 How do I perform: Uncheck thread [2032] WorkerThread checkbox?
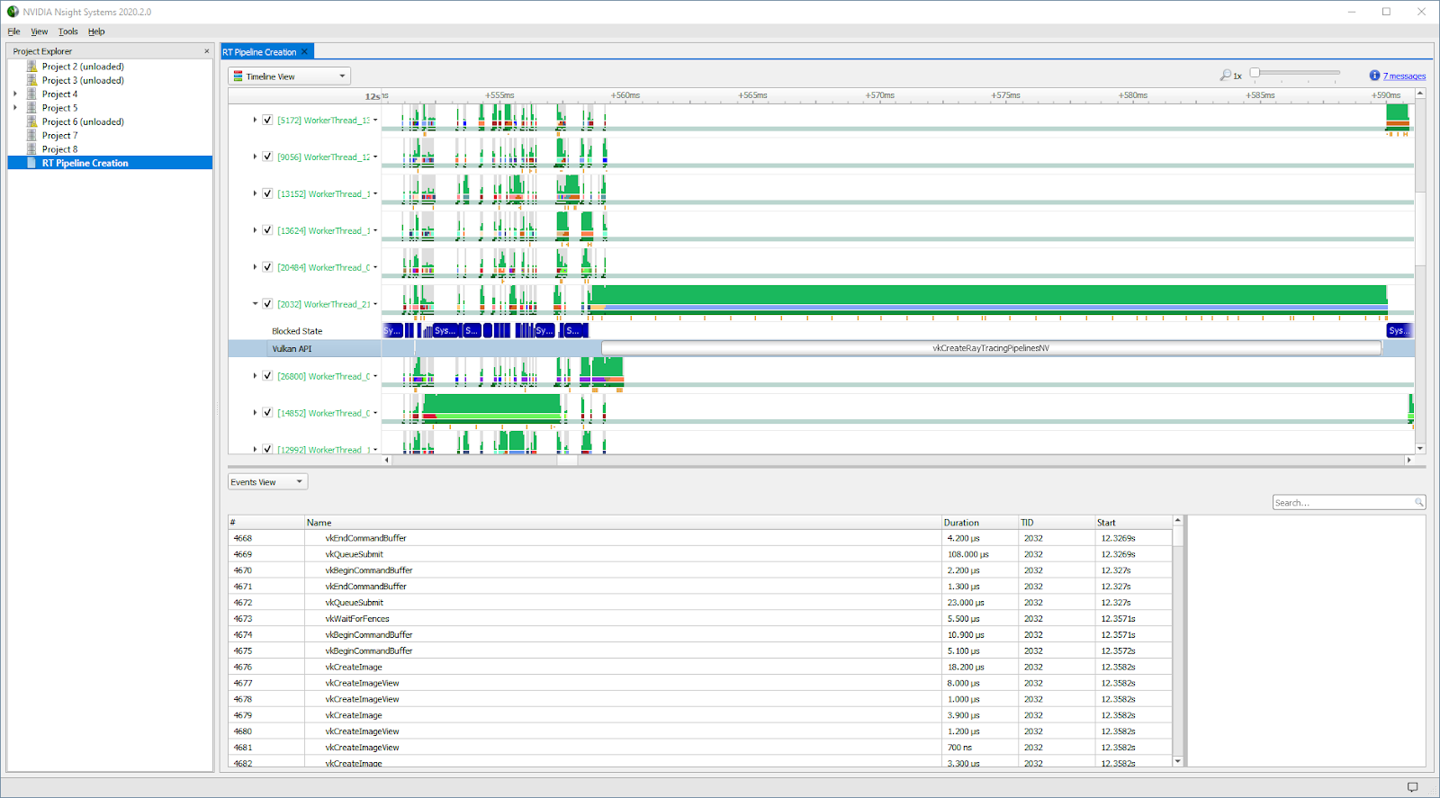click(267, 304)
